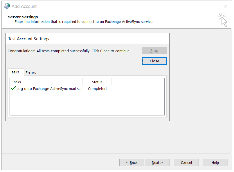Click the 'Completed' status cell

tap(97, 88)
